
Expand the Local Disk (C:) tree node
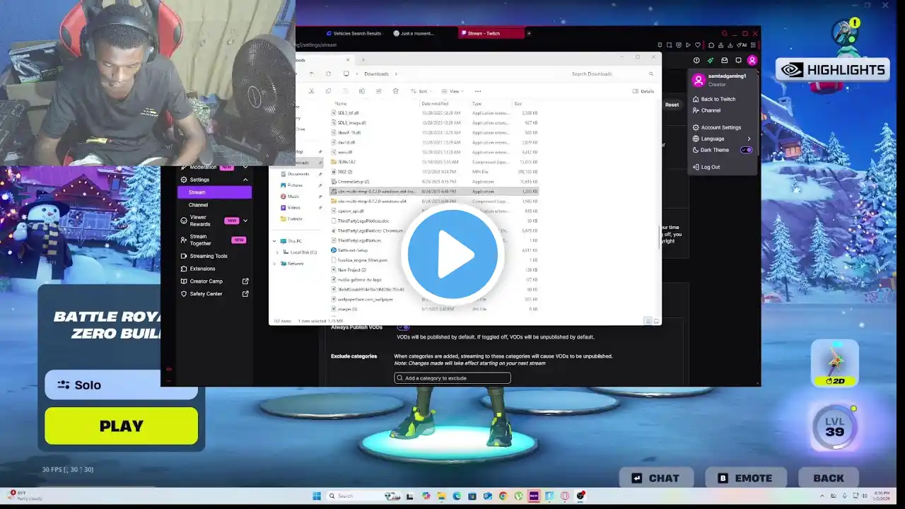(277, 252)
